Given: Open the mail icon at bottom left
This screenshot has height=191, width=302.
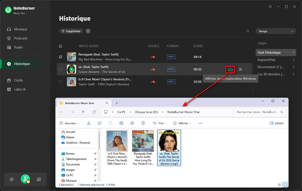Looking at the screenshot, I should (39, 179).
